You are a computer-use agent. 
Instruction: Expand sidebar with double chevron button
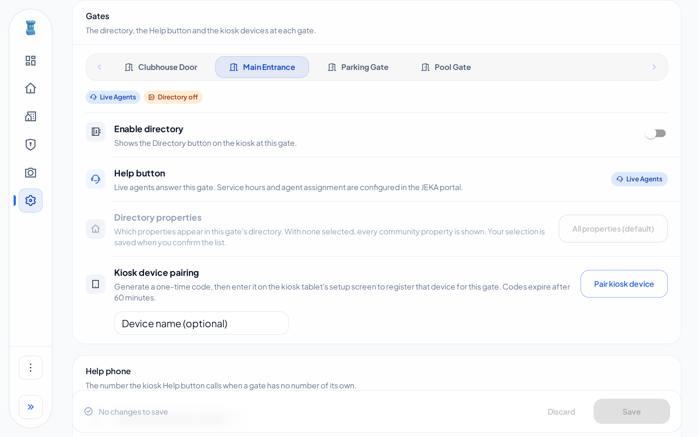(x=31, y=407)
